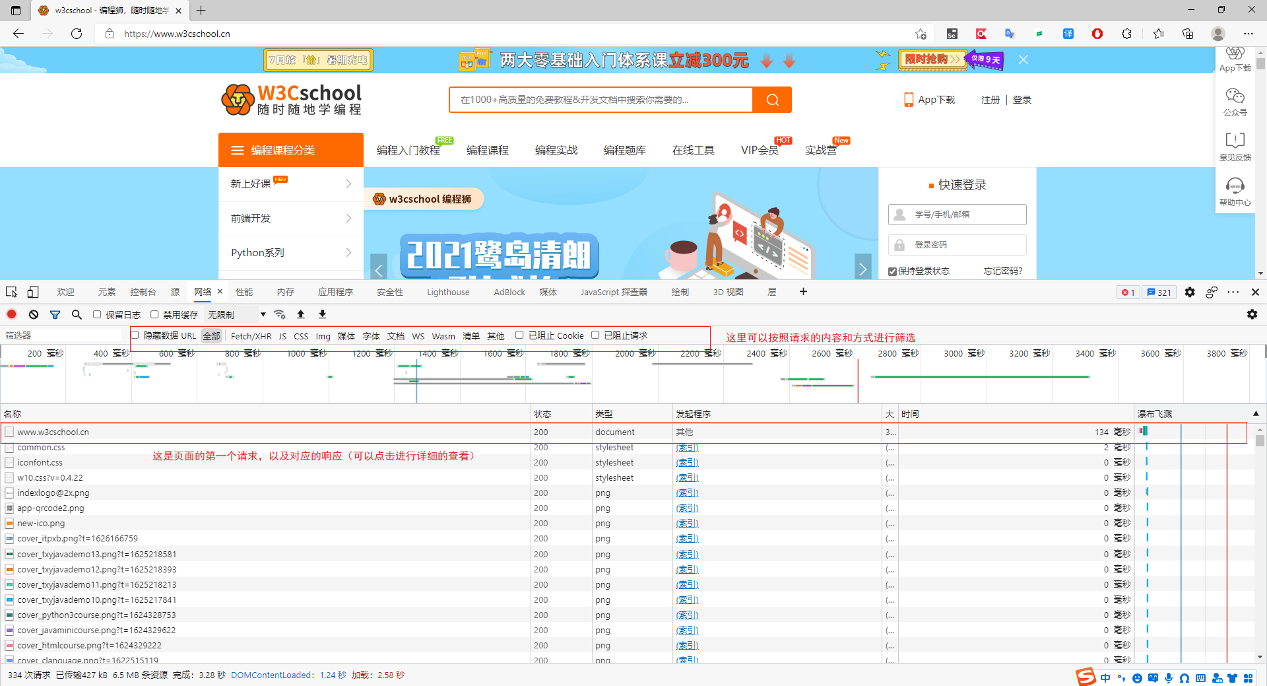Viewport: 1267px width, 686px height.
Task: Open DevTools settings gear icon
Action: click(x=1190, y=292)
